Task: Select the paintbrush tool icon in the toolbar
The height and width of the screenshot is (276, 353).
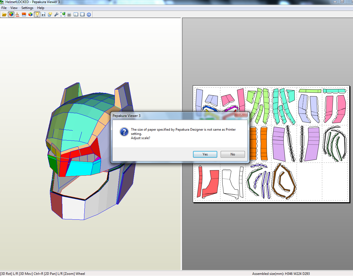Action: [17, 14]
